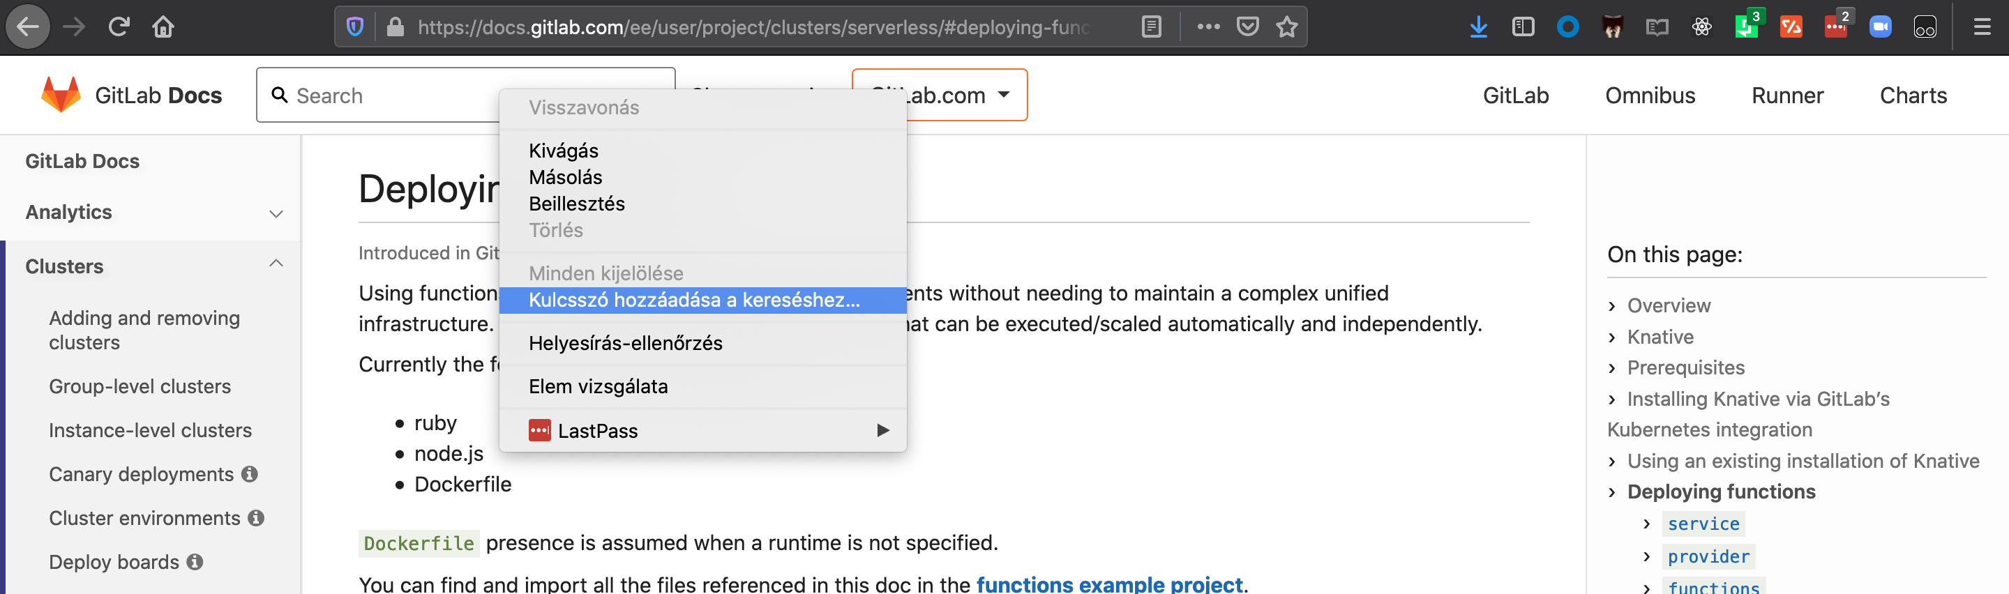
Task: Expand the LastPass submenu arrow
Action: [x=883, y=430]
